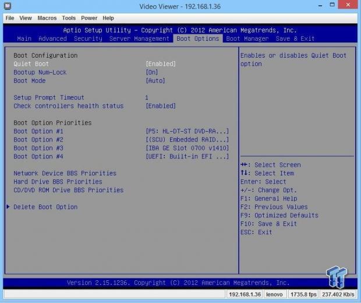Open CD/DVD ROM Drive BBS Priorities

click(69, 190)
